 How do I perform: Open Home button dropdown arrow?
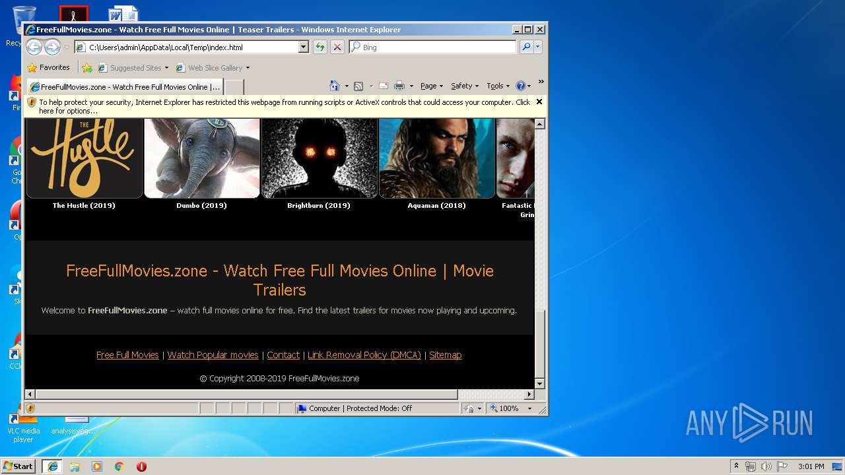347,86
